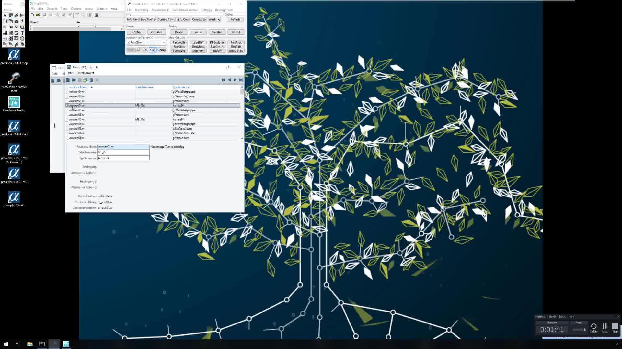
Task: Click New file icon in AppBuilder toolbar
Action: [32, 15]
